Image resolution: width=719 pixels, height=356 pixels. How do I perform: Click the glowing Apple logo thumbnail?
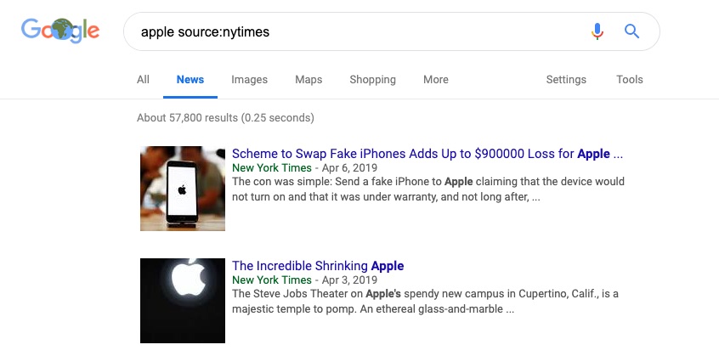[183, 301]
